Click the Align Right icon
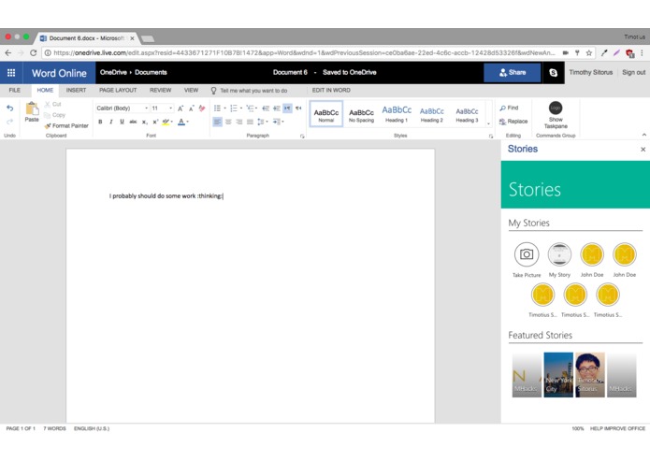 238,122
